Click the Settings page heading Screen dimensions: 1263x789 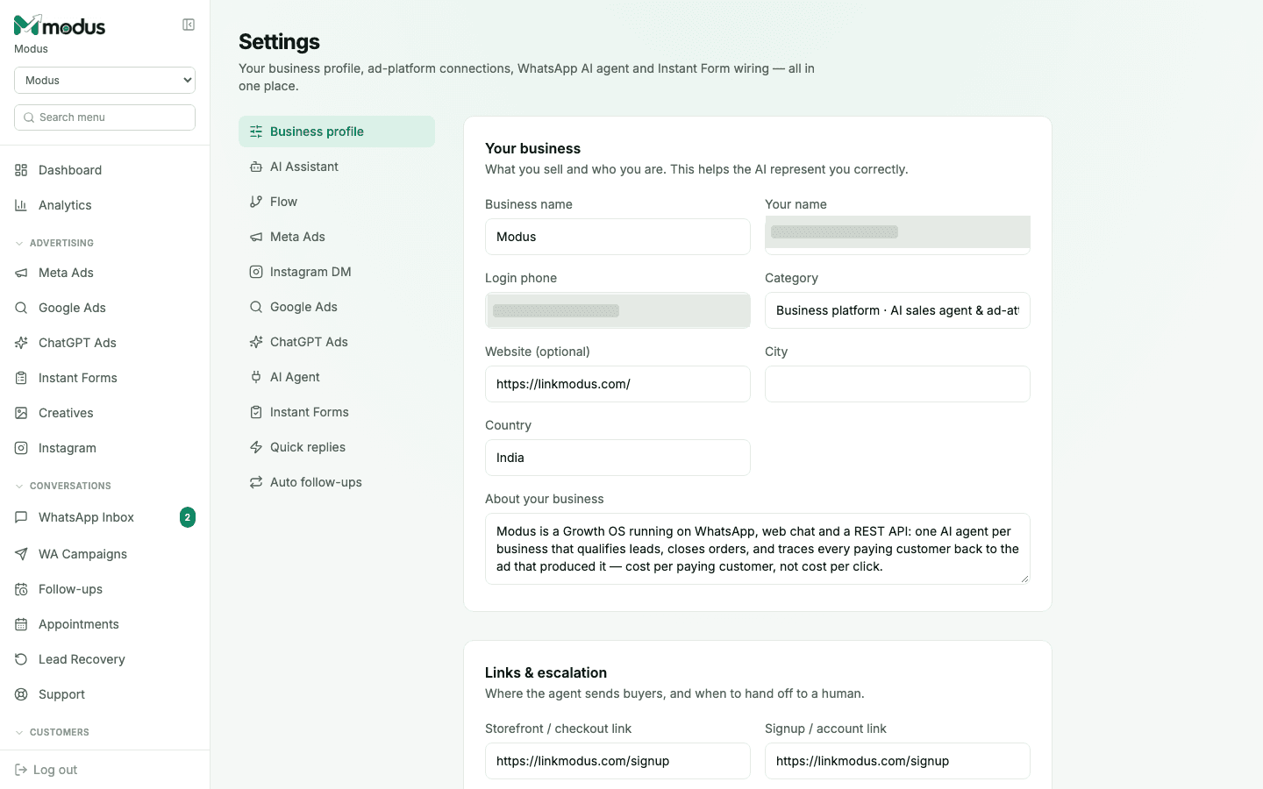(x=279, y=41)
